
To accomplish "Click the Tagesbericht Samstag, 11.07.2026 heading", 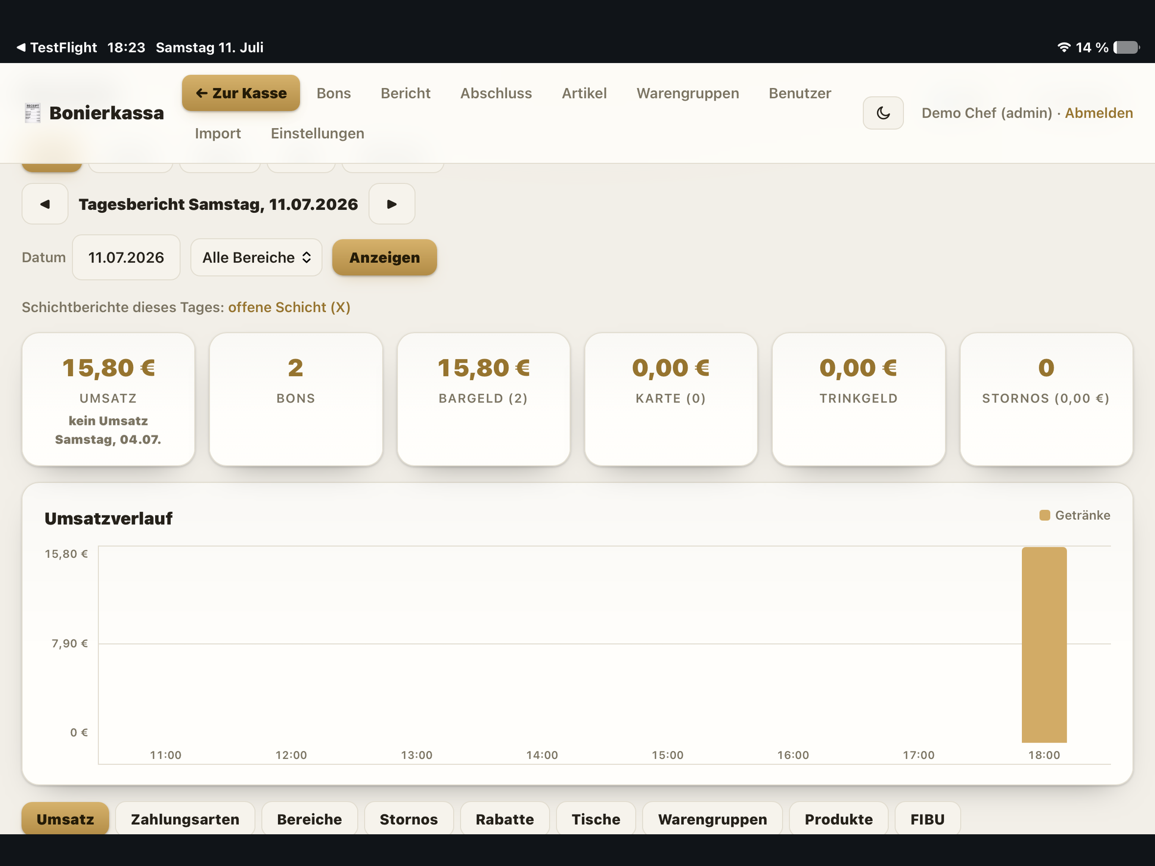I will (218, 204).
